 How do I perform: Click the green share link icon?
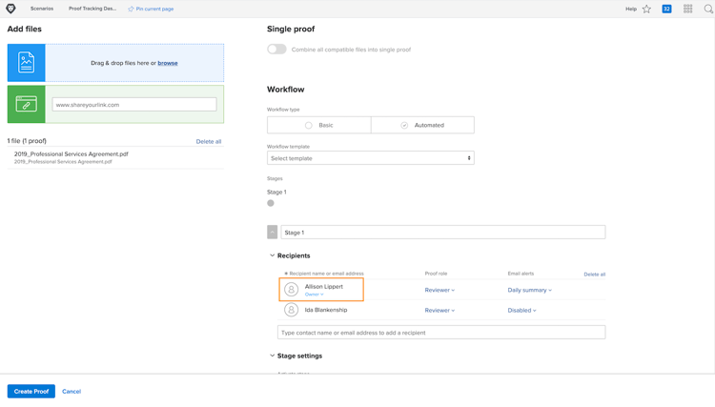(x=26, y=105)
